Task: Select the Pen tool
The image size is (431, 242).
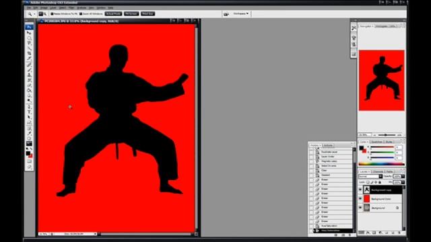Action: pos(29,106)
